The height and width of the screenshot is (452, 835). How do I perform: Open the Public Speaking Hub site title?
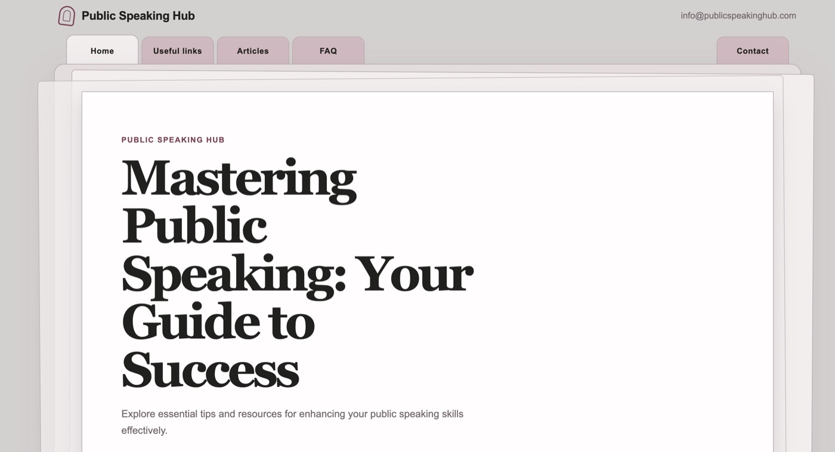[138, 16]
